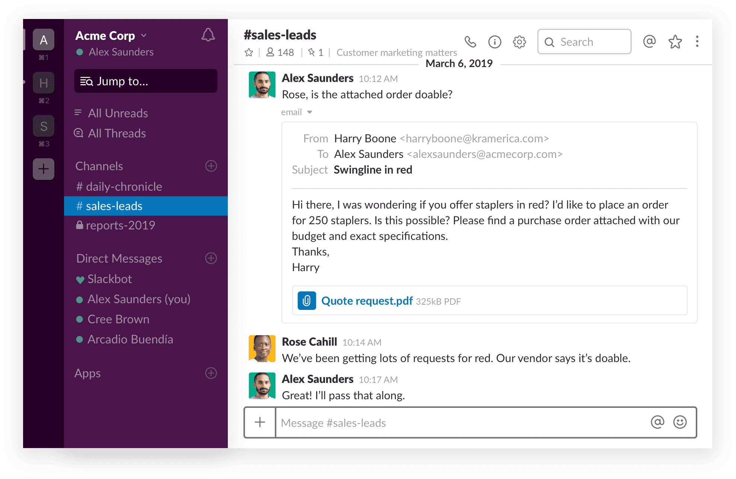Screen dimensions: 736x479
Task: Click the 10:12 AM timestamp
Action: tap(378, 79)
